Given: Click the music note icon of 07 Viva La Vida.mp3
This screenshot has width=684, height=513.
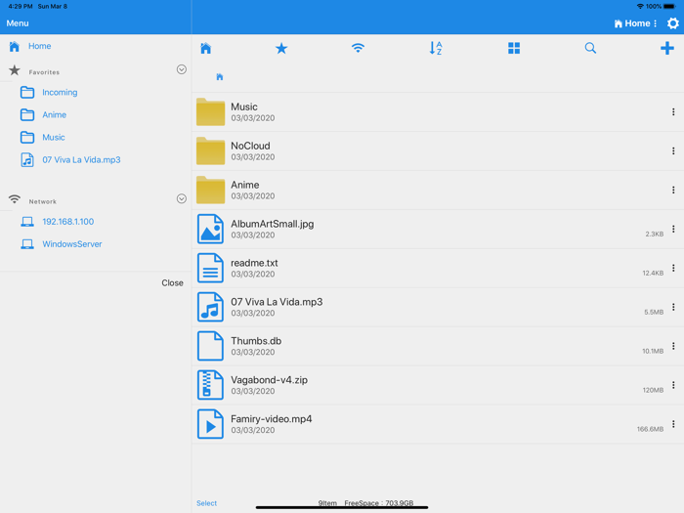Looking at the screenshot, I should (210, 307).
